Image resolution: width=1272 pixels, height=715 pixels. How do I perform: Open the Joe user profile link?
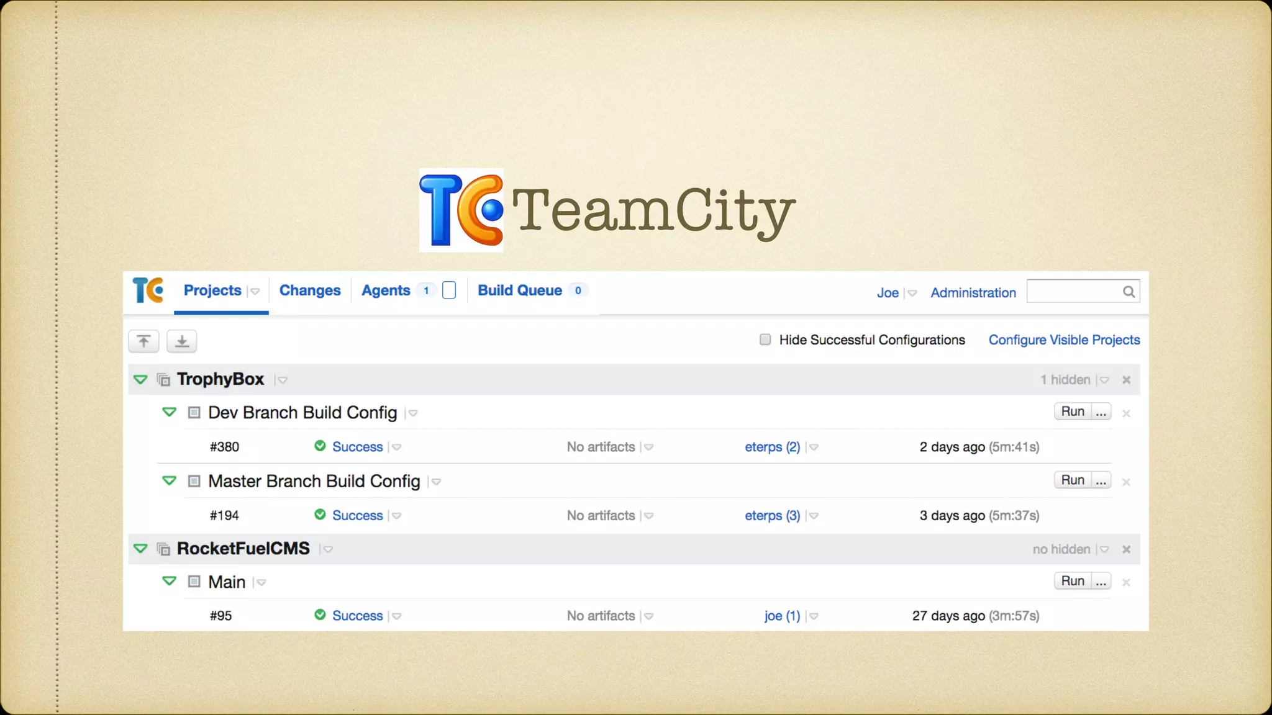(x=888, y=293)
